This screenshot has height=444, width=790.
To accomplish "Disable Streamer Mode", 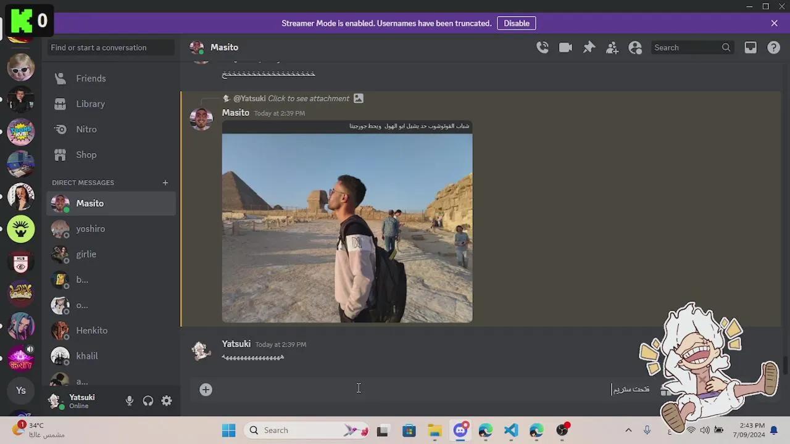I will (517, 23).
